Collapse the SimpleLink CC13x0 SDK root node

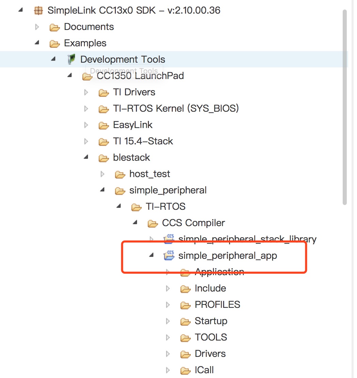pyautogui.click(x=21, y=10)
